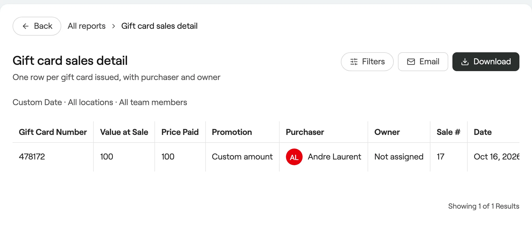Click the One row per gift card subtitle

(117, 77)
